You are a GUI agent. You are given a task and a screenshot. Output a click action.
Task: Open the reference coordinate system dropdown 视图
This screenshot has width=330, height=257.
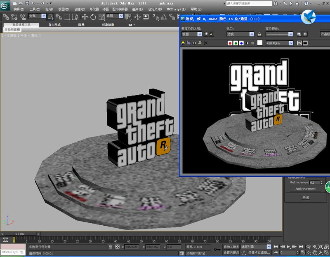pos(115,16)
